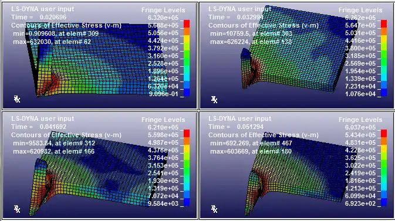
Task: Click the fringe level value 7.231e+04
Action: [x=360, y=86]
